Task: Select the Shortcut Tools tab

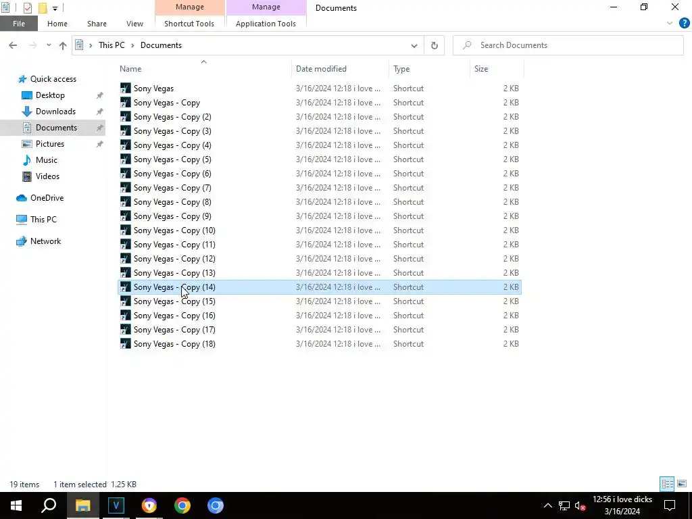Action: pyautogui.click(x=189, y=24)
